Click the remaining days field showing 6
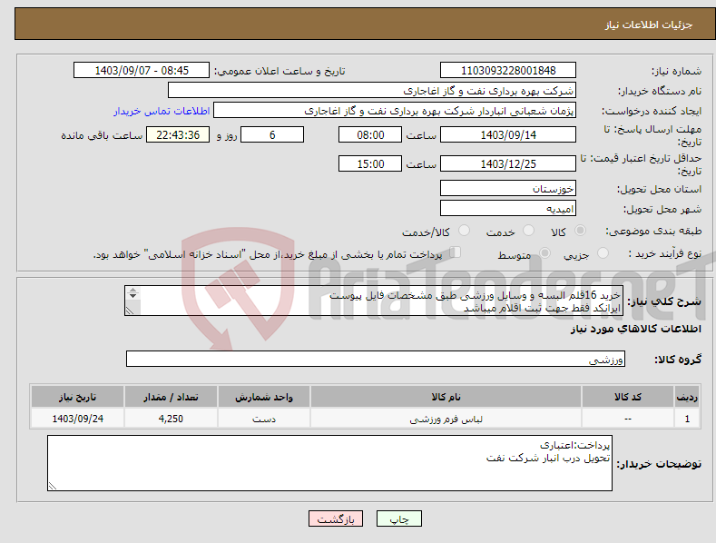 [x=272, y=134]
